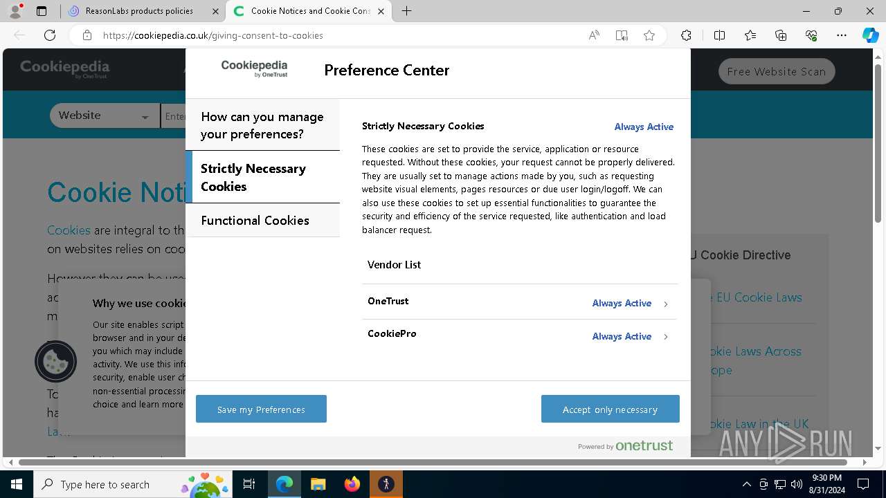Open browser Extensions menu

coord(686,35)
